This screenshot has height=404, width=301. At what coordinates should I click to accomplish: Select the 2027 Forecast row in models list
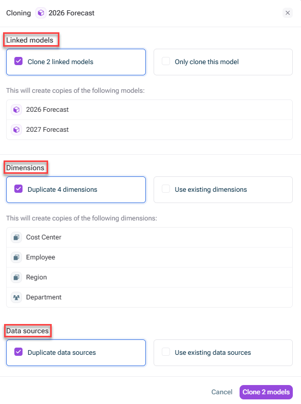pyautogui.click(x=149, y=130)
